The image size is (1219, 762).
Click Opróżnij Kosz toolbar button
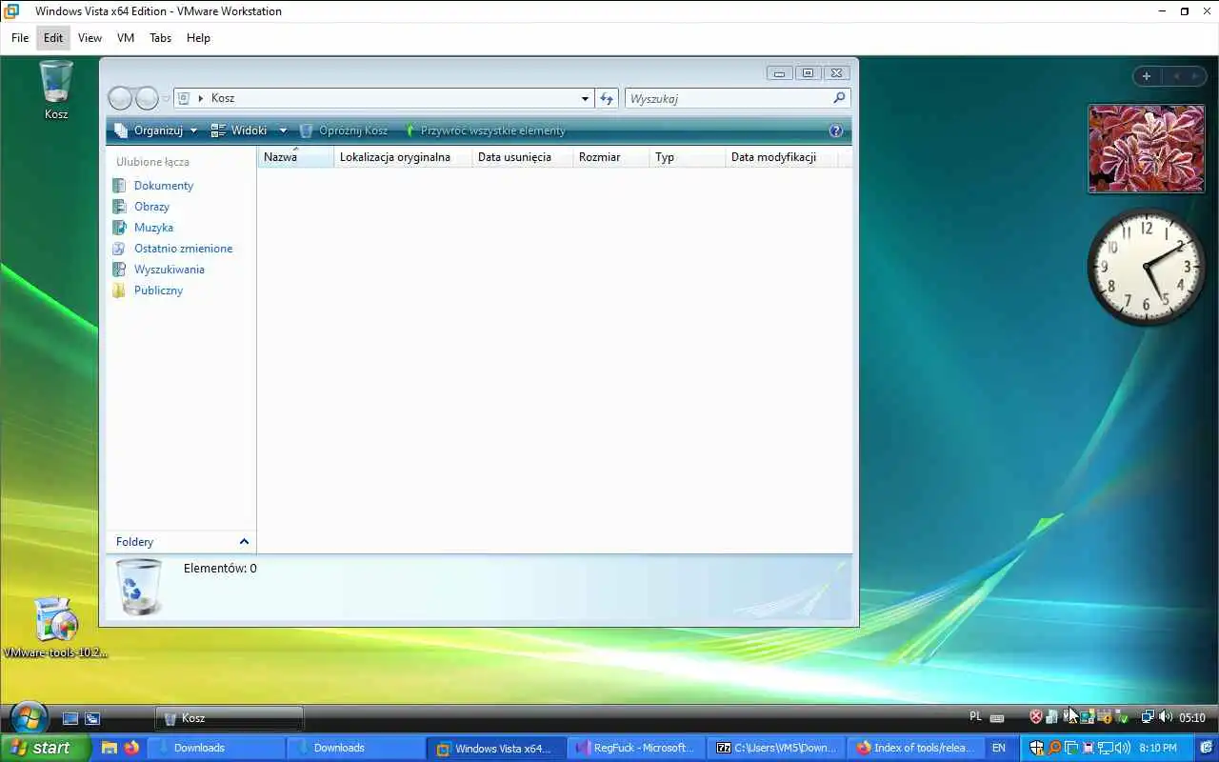coord(343,130)
